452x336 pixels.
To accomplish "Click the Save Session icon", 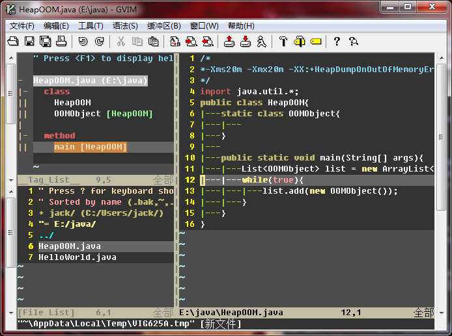I will (x=246, y=42).
